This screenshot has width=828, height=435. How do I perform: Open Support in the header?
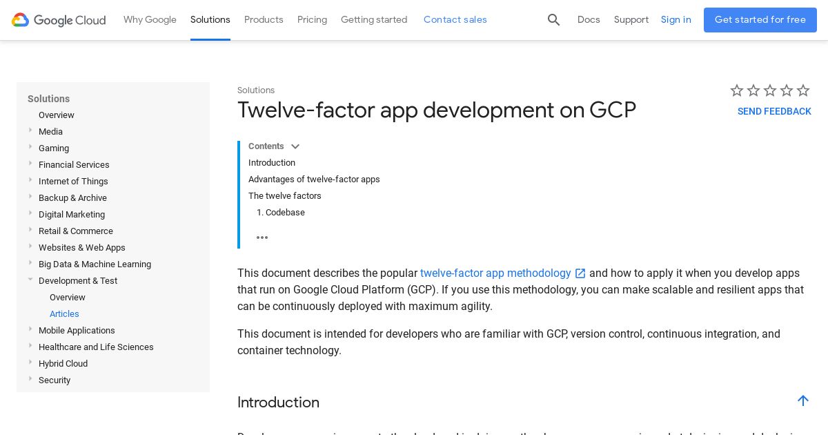[631, 20]
